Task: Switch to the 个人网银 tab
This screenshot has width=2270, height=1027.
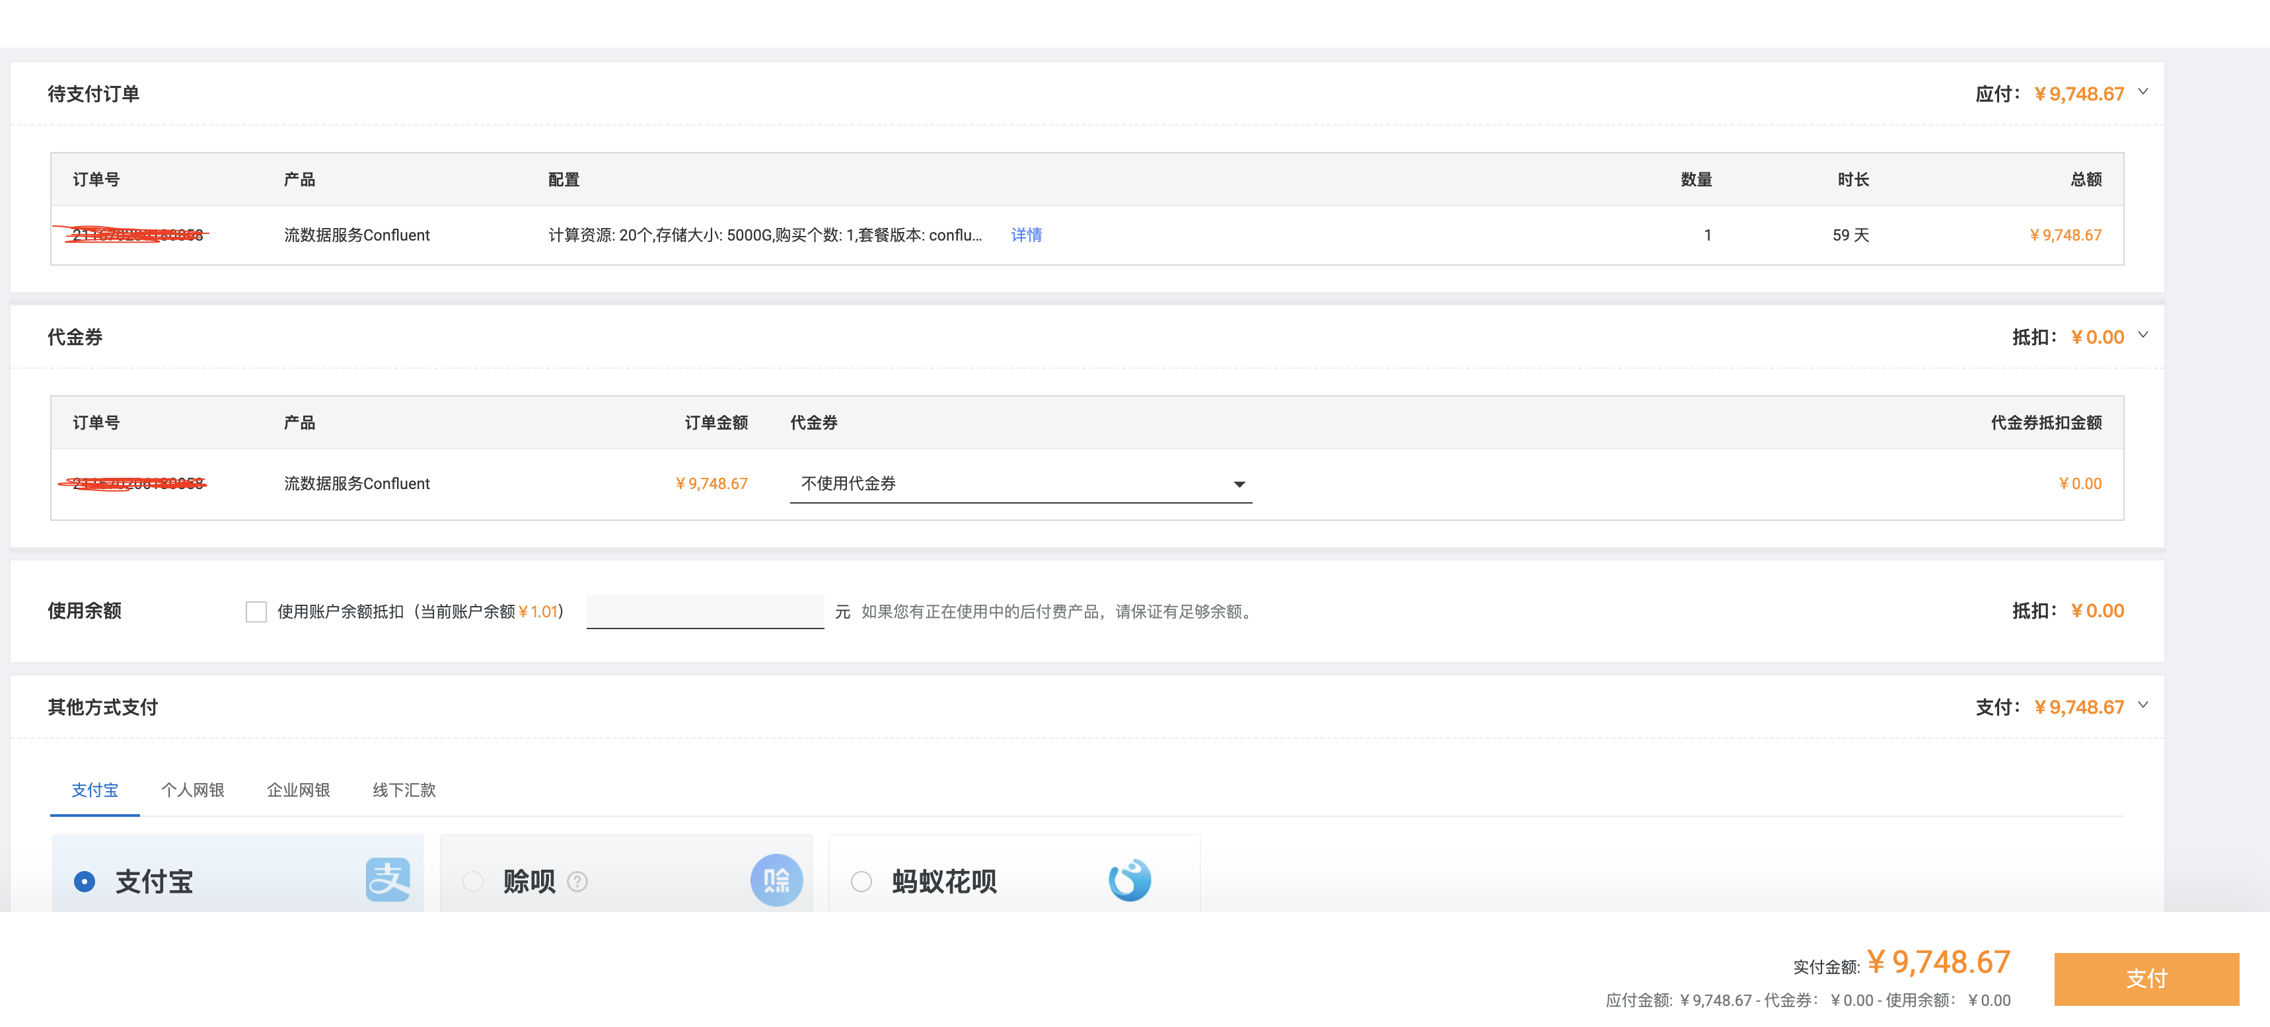Action: tap(192, 790)
